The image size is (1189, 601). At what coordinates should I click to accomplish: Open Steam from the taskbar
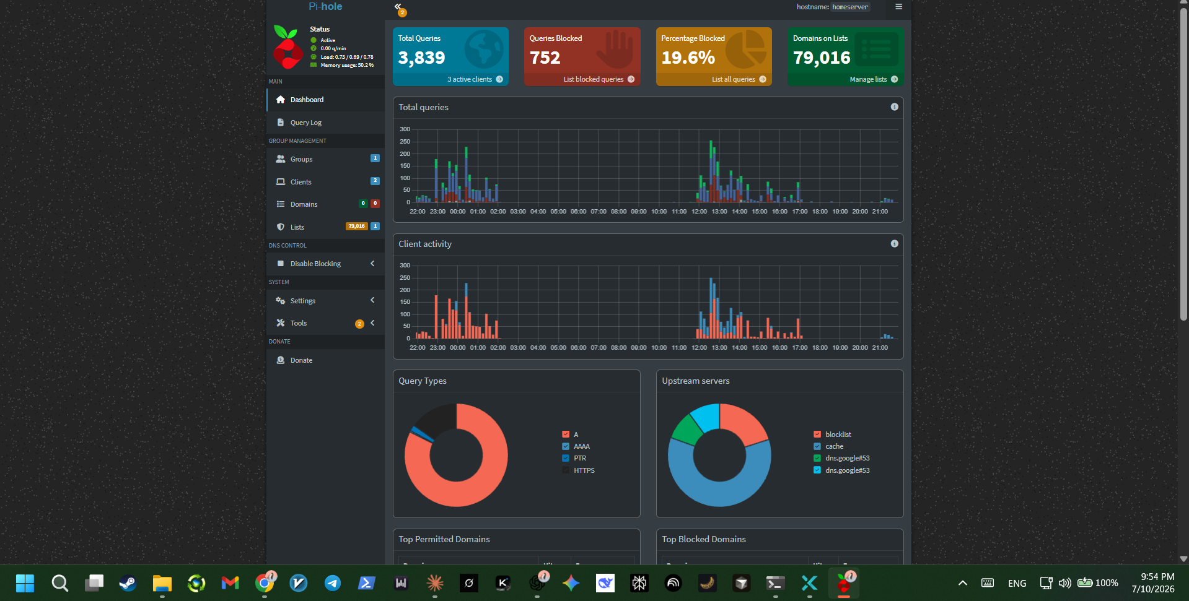click(x=128, y=583)
